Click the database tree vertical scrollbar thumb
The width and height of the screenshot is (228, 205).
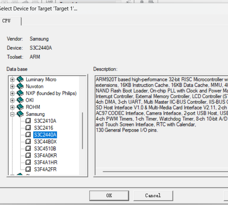(83, 131)
